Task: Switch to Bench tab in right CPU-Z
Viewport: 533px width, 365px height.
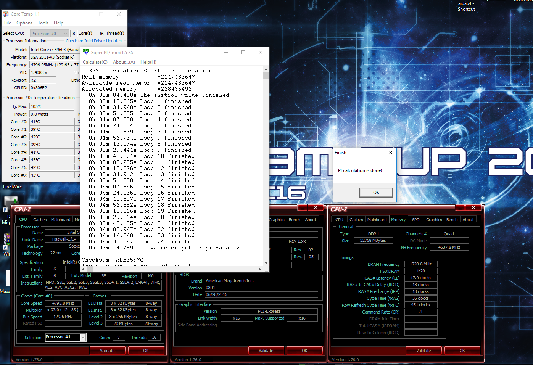Action: tap(452, 220)
